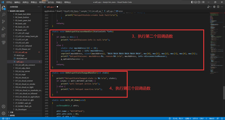
Task: Collapse the D1_iot_wifi_ap folder
Action: pos(14,52)
